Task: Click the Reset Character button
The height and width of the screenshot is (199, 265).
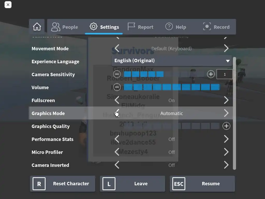Action: 63,184
